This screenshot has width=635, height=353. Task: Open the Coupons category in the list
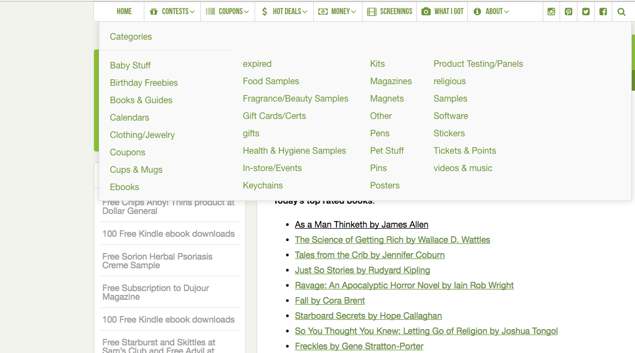point(127,153)
